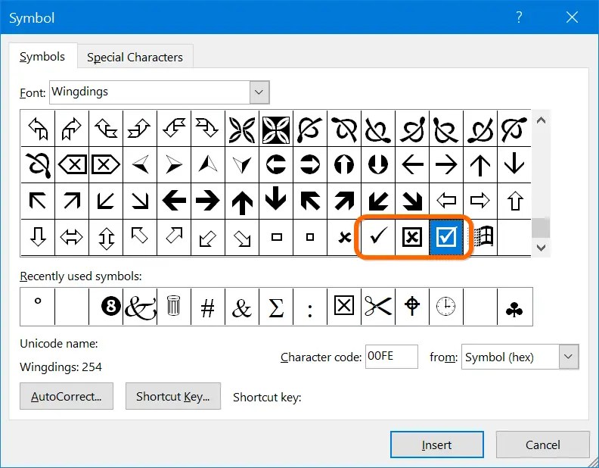Select the boxed X symbol in the grid
The height and width of the screenshot is (468, 599).
[x=412, y=238]
